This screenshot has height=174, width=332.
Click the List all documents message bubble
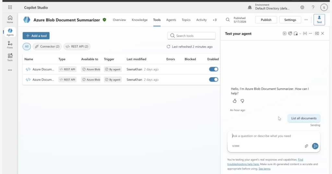point(304,118)
